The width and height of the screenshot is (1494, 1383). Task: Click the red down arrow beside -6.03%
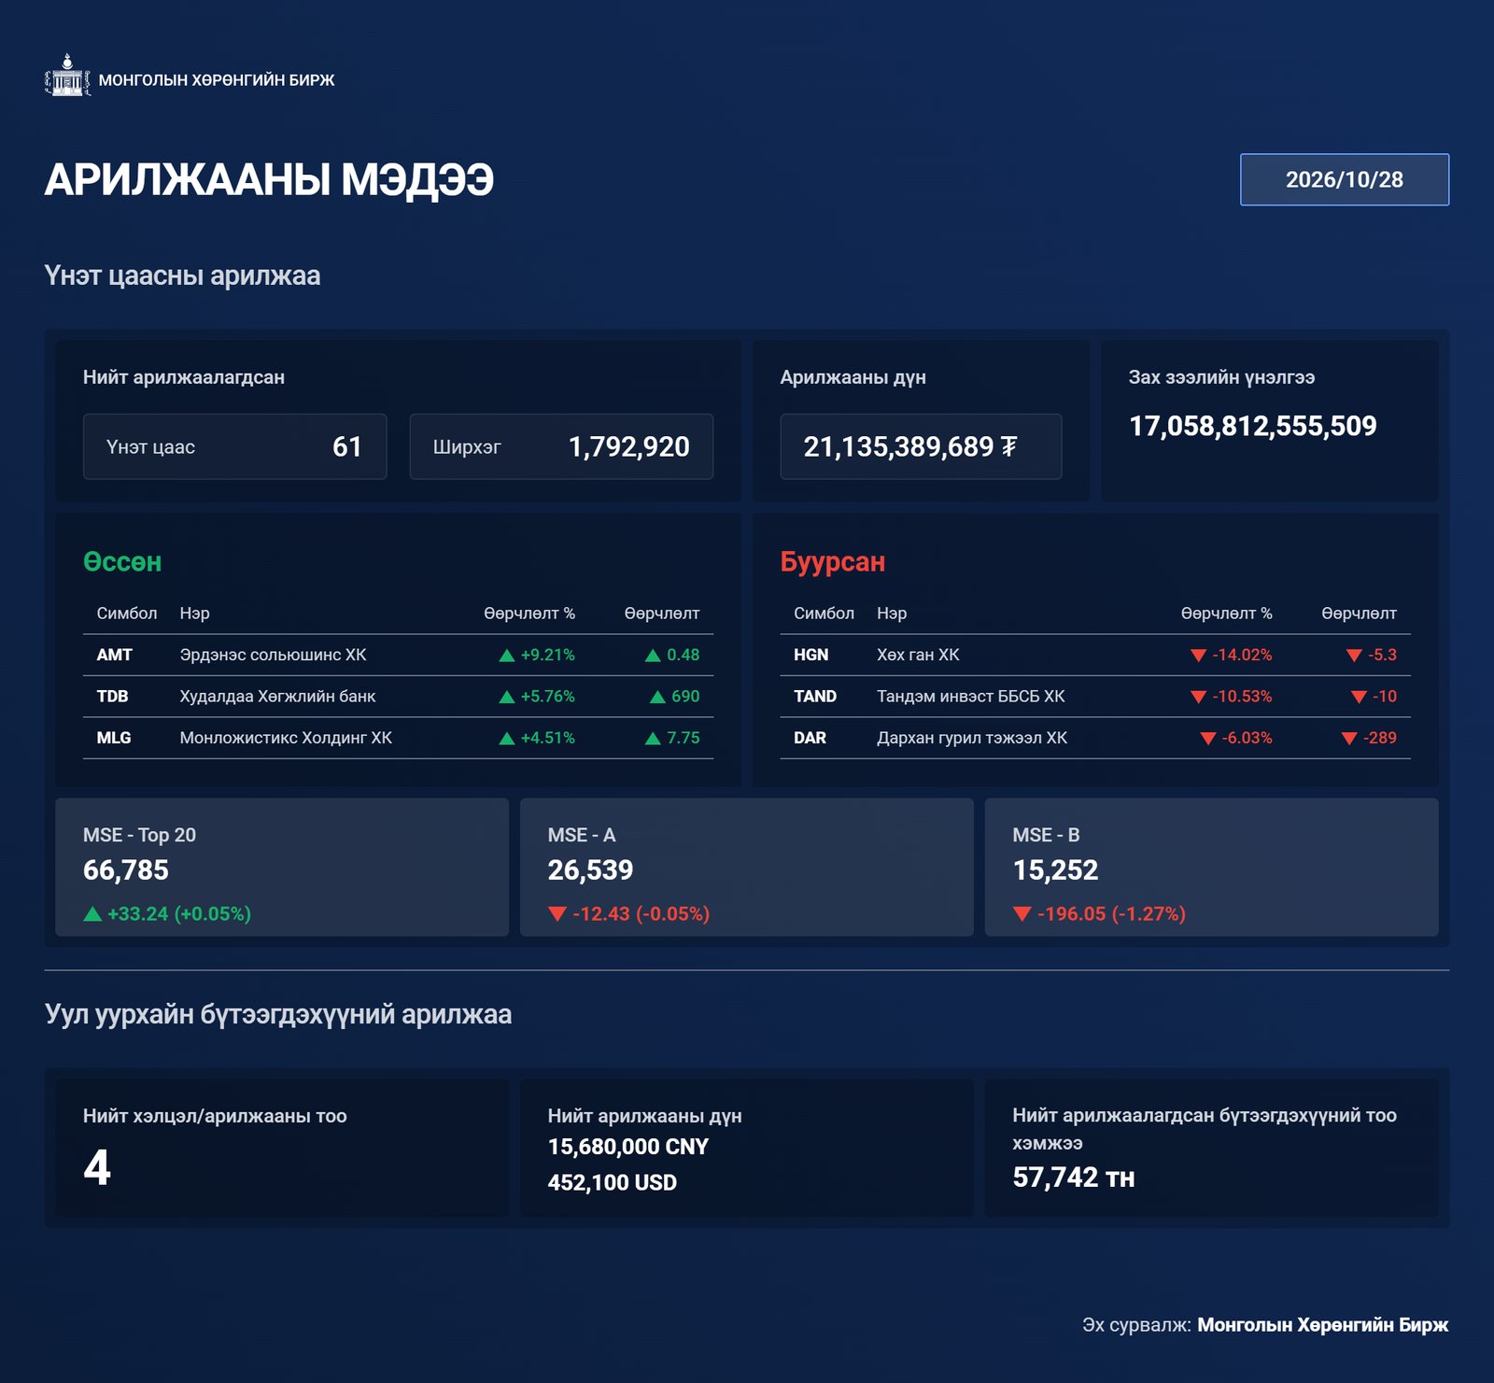[x=1207, y=739]
